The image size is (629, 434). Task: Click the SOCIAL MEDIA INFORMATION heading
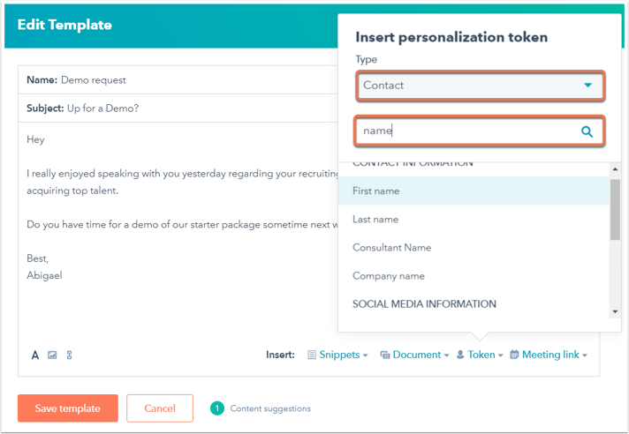(424, 304)
